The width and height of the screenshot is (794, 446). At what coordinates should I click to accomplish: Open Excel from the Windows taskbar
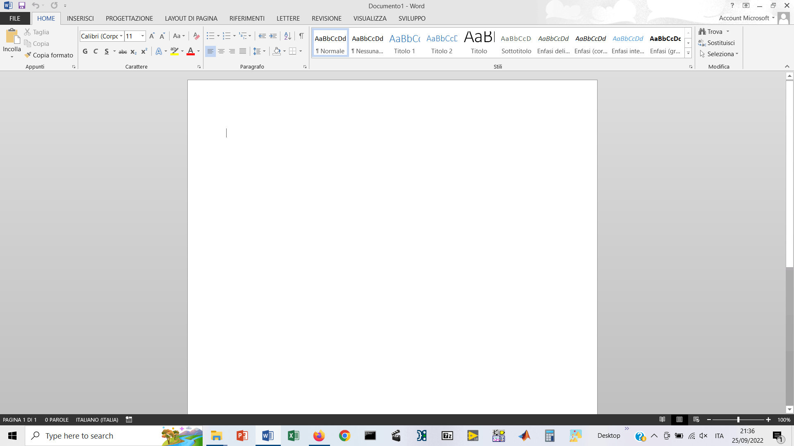[x=294, y=436]
